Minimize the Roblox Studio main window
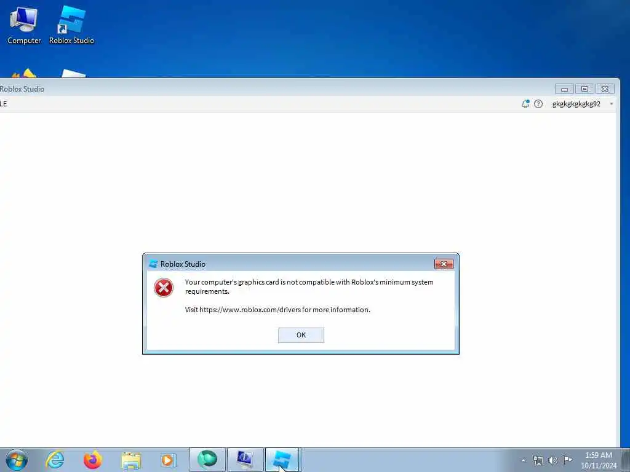Image resolution: width=630 pixels, height=472 pixels. 564,88
